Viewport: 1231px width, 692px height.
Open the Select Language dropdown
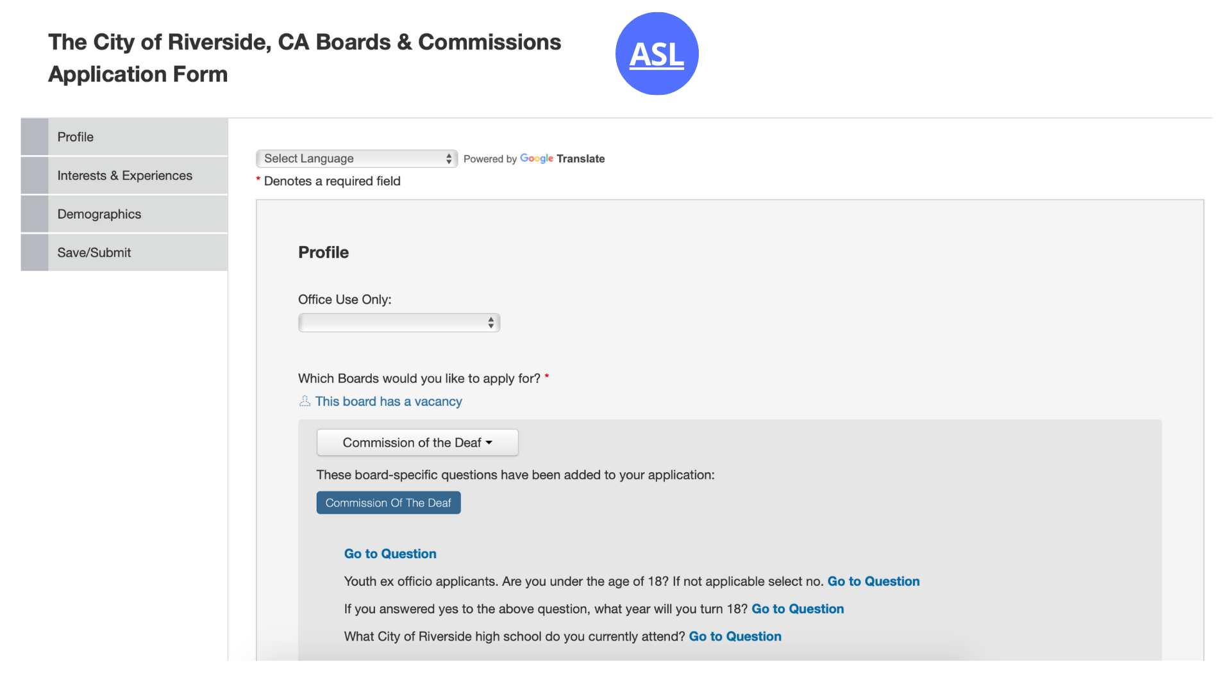(356, 158)
